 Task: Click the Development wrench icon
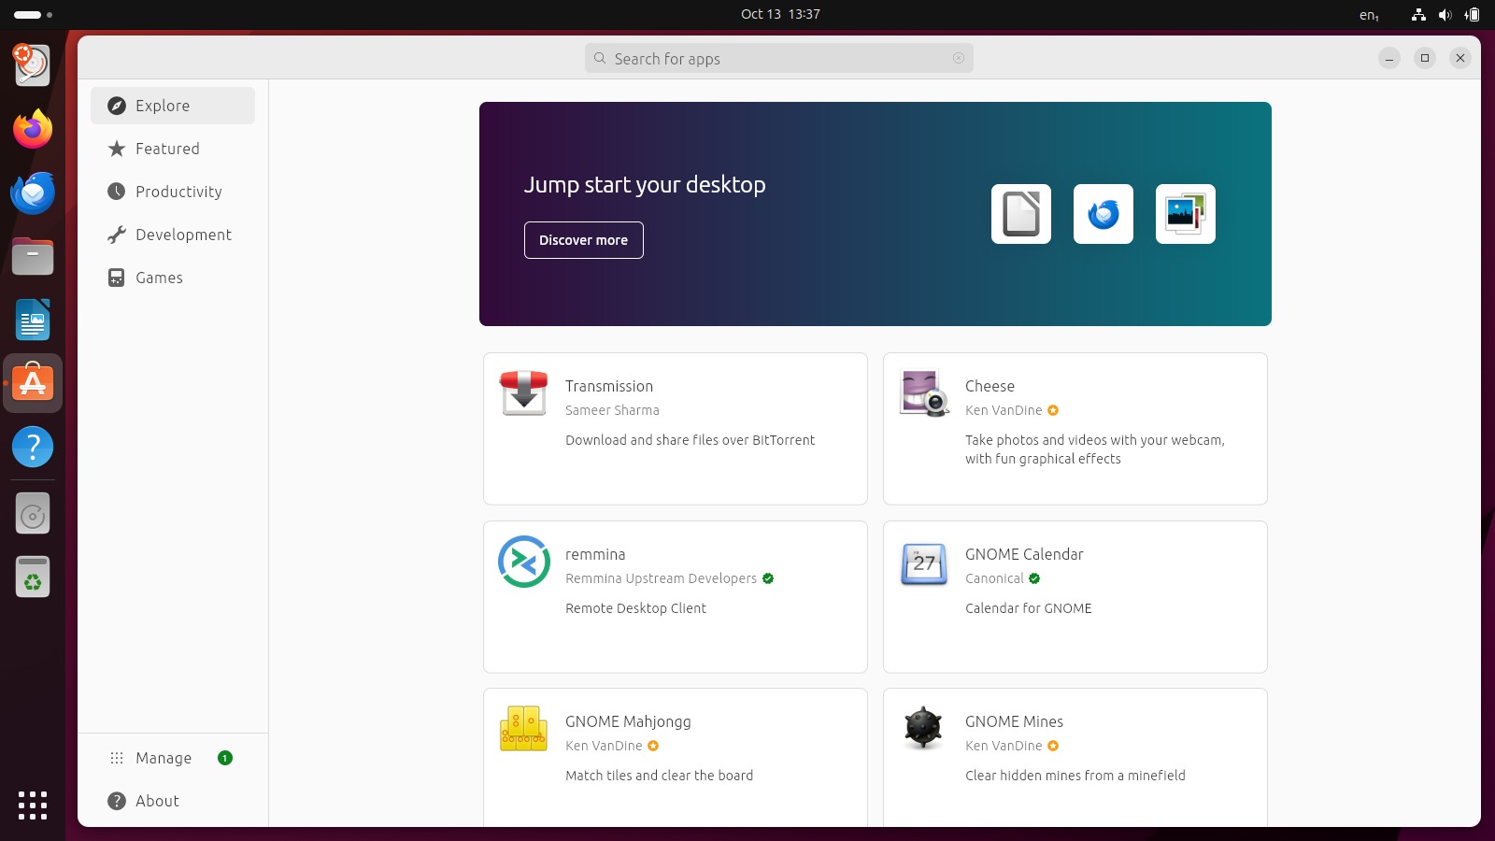pyautogui.click(x=117, y=235)
